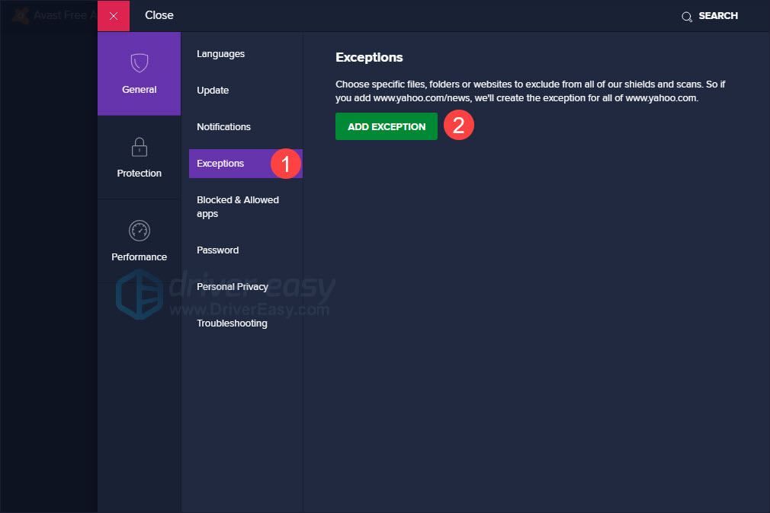770x513 pixels.
Task: Click the red number 2 badge
Action: click(x=459, y=126)
